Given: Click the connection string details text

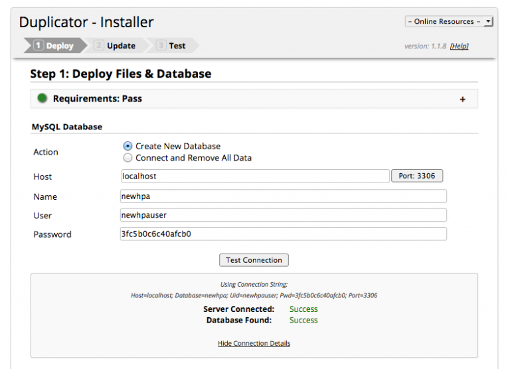Looking at the screenshot, I should 254,295.
